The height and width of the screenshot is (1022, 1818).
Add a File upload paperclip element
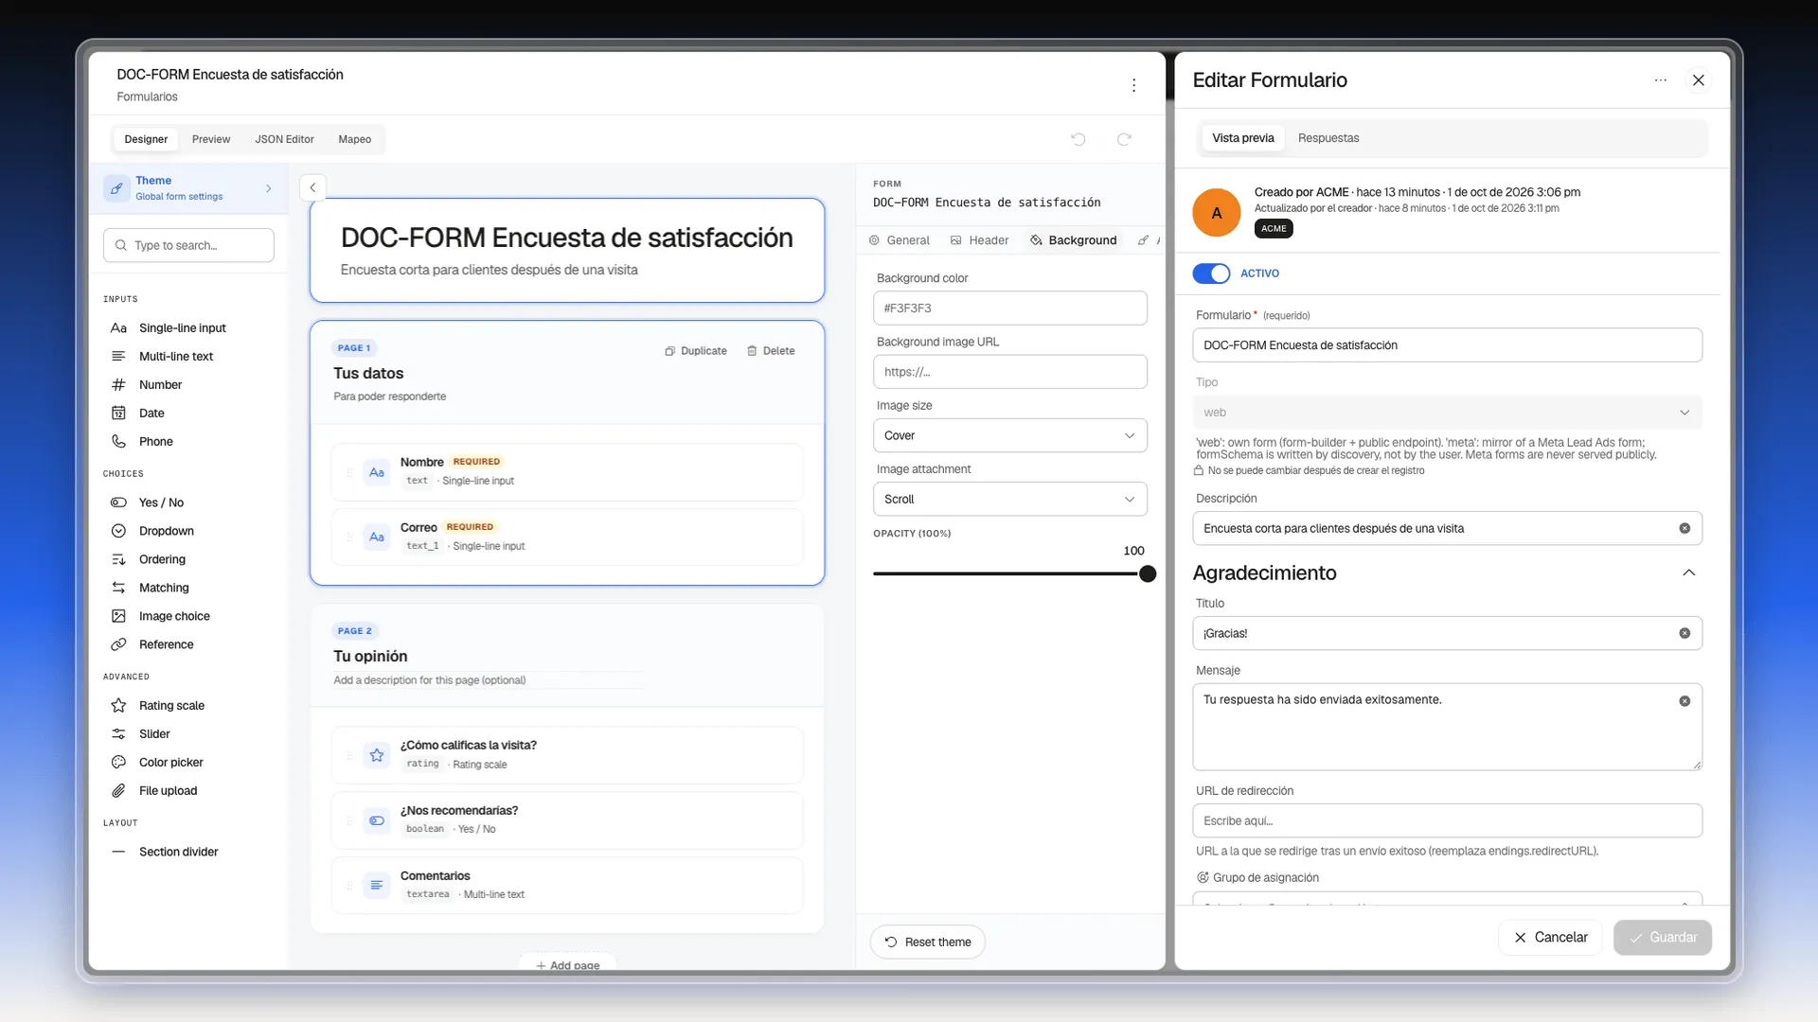(168, 790)
